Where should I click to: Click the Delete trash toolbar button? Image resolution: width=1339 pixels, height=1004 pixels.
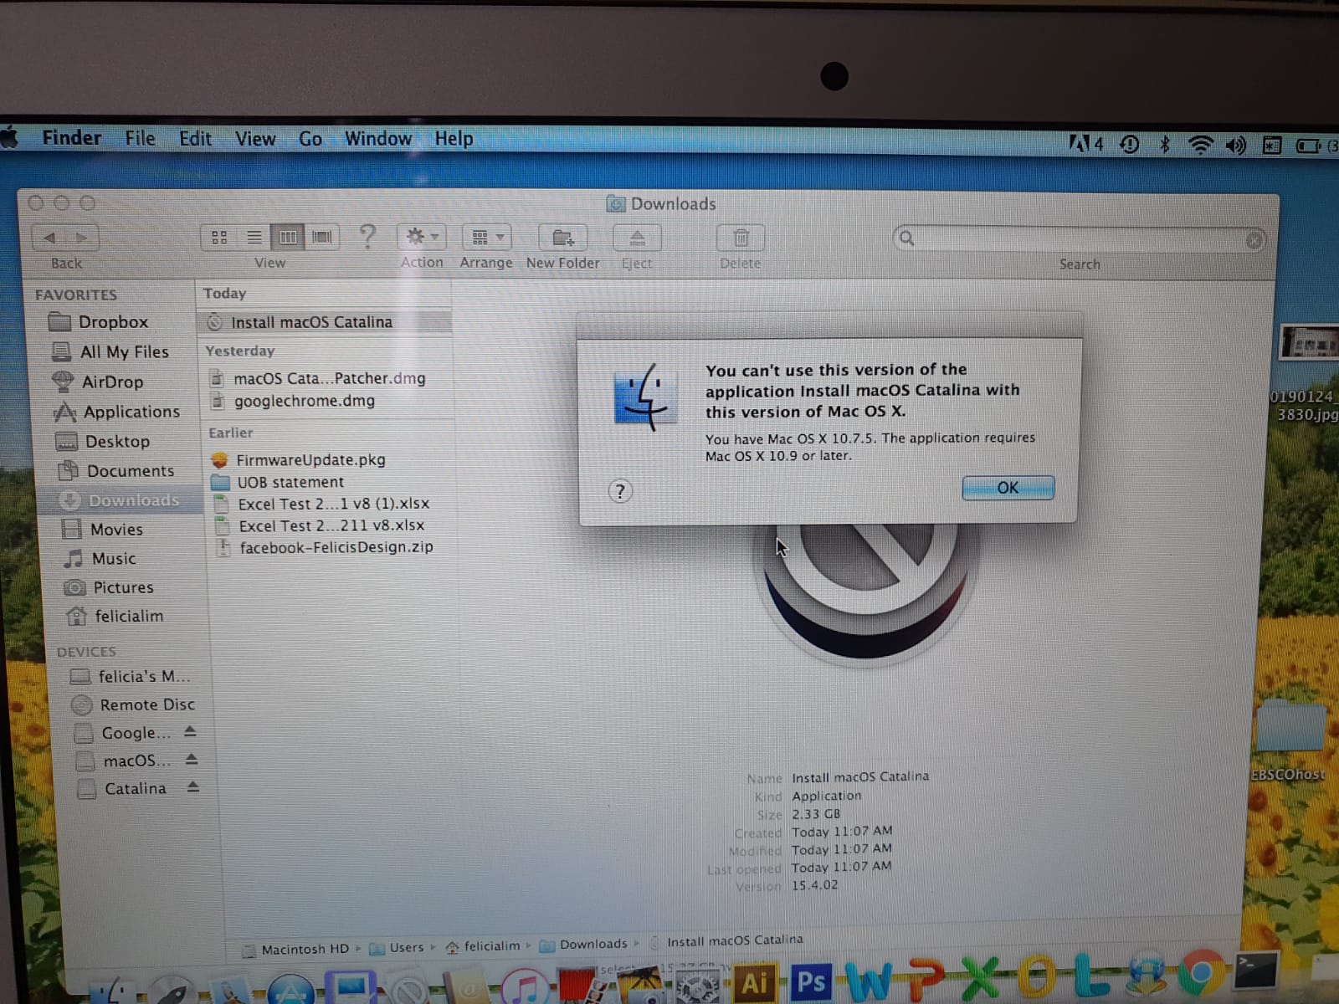click(x=741, y=238)
